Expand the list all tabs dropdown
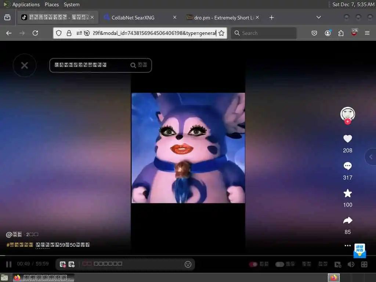Image resolution: width=376 pixels, height=282 pixels. 318,17
